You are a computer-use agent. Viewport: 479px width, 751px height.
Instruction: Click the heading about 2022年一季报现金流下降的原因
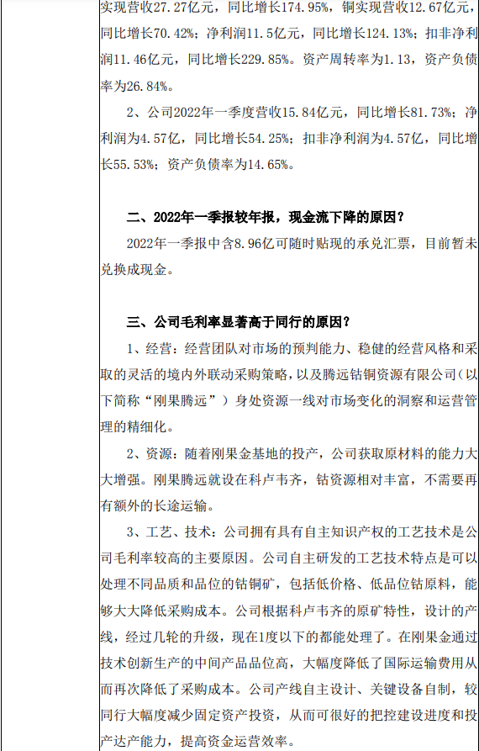(x=266, y=218)
